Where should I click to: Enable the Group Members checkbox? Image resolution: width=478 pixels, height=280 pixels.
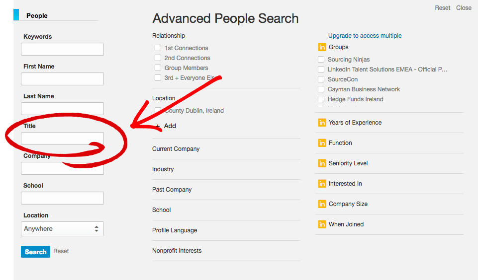(158, 68)
